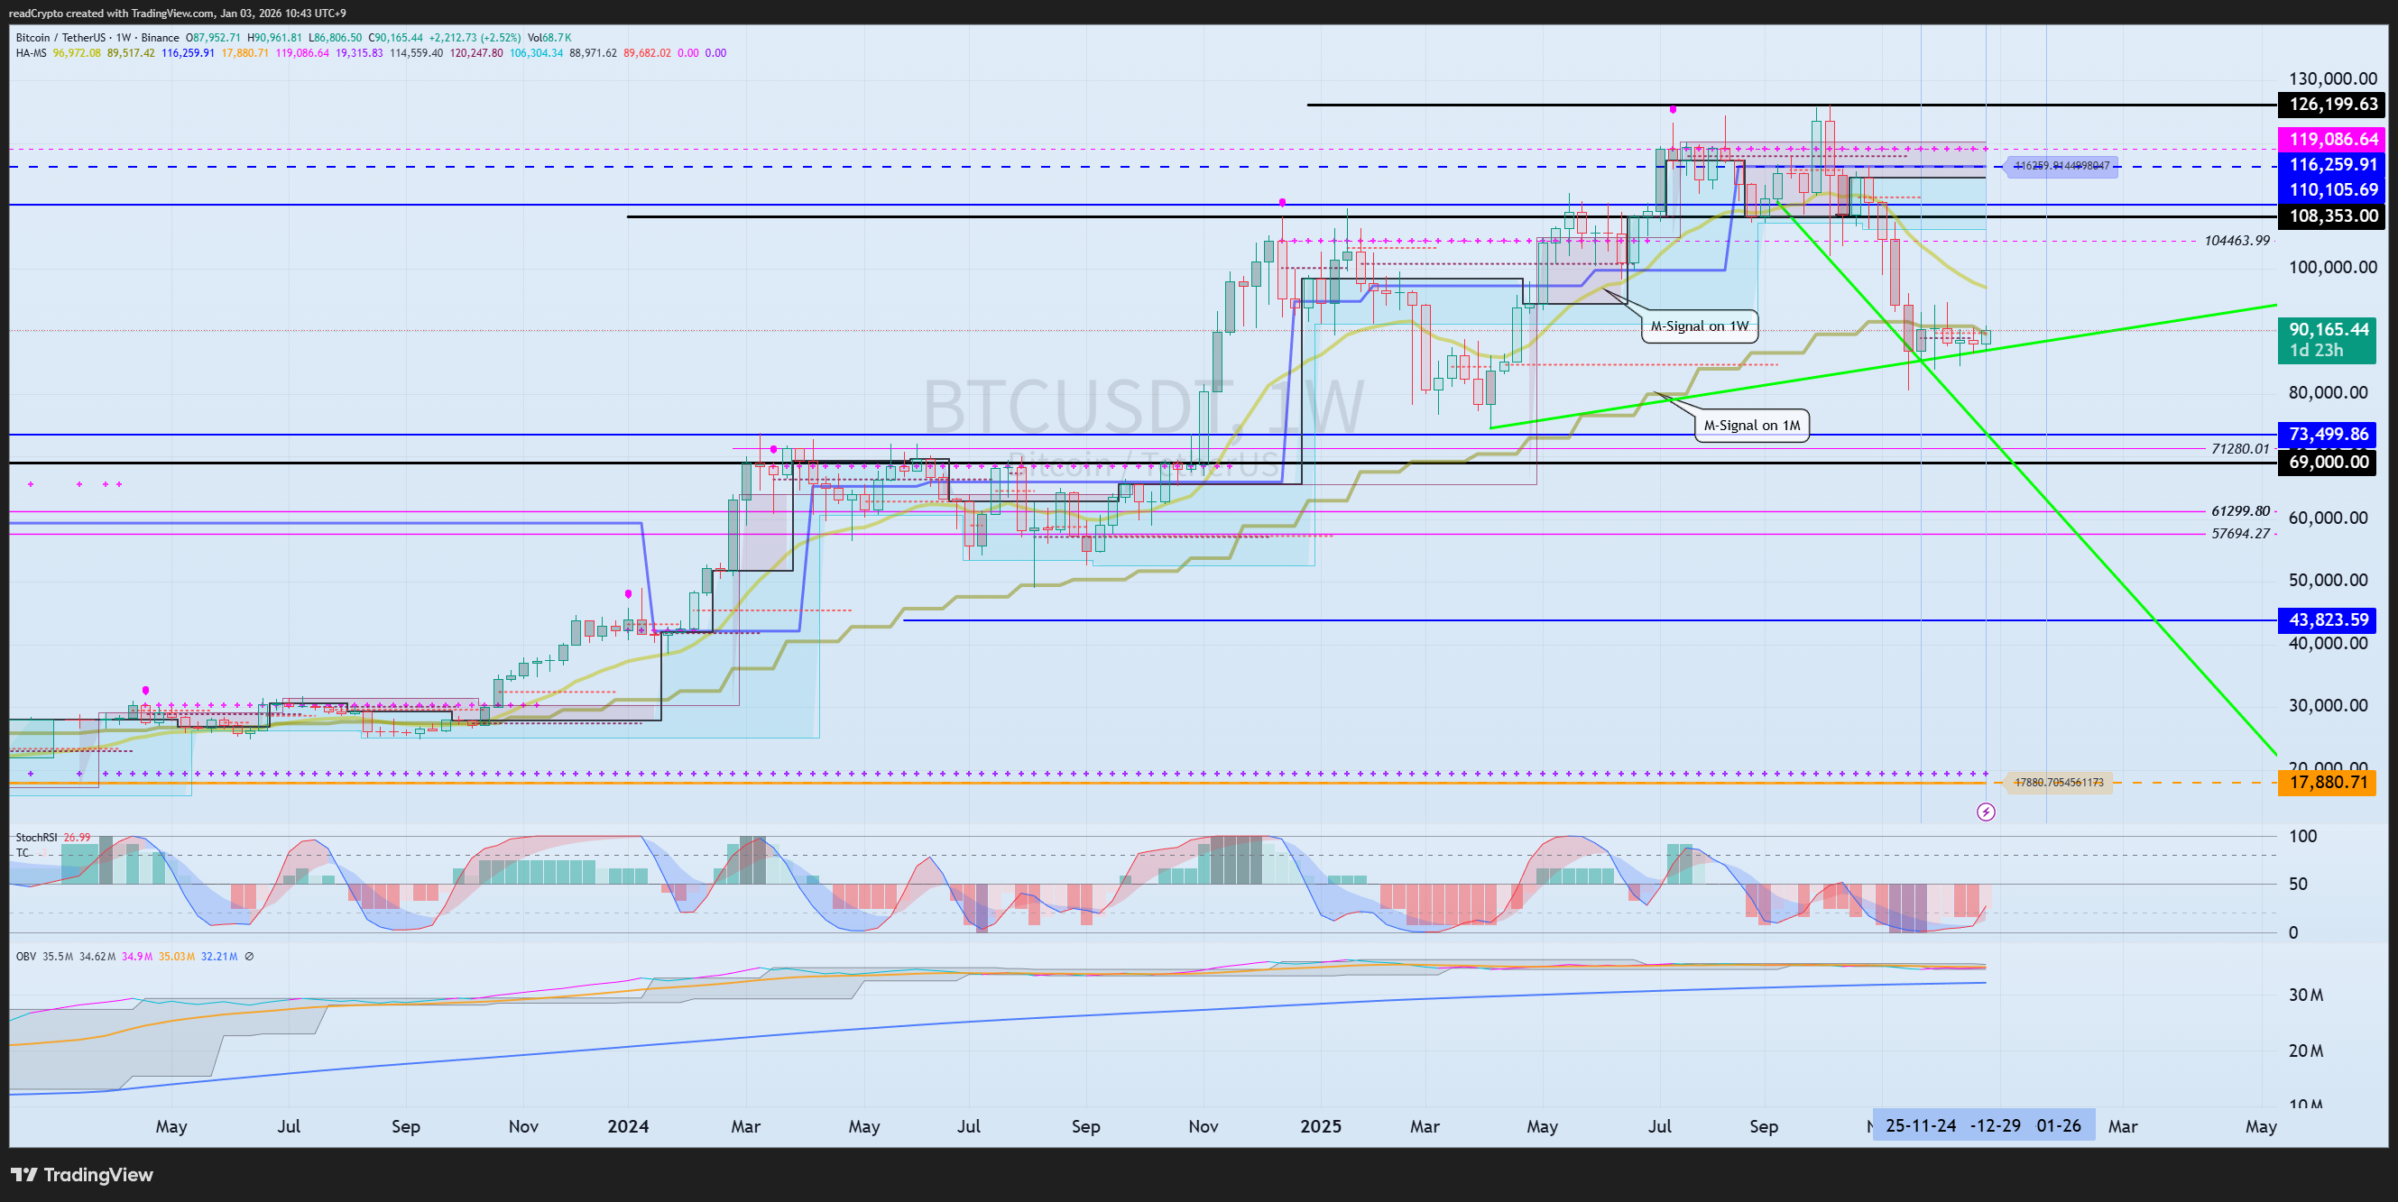Image resolution: width=2398 pixels, height=1202 pixels.
Task: Select the 'M-Signal on 1W' callout
Action: (1699, 326)
